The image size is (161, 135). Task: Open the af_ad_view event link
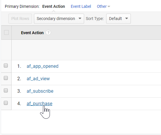click(38, 79)
